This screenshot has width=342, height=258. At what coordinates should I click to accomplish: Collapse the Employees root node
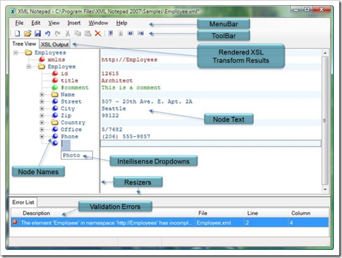15,53
